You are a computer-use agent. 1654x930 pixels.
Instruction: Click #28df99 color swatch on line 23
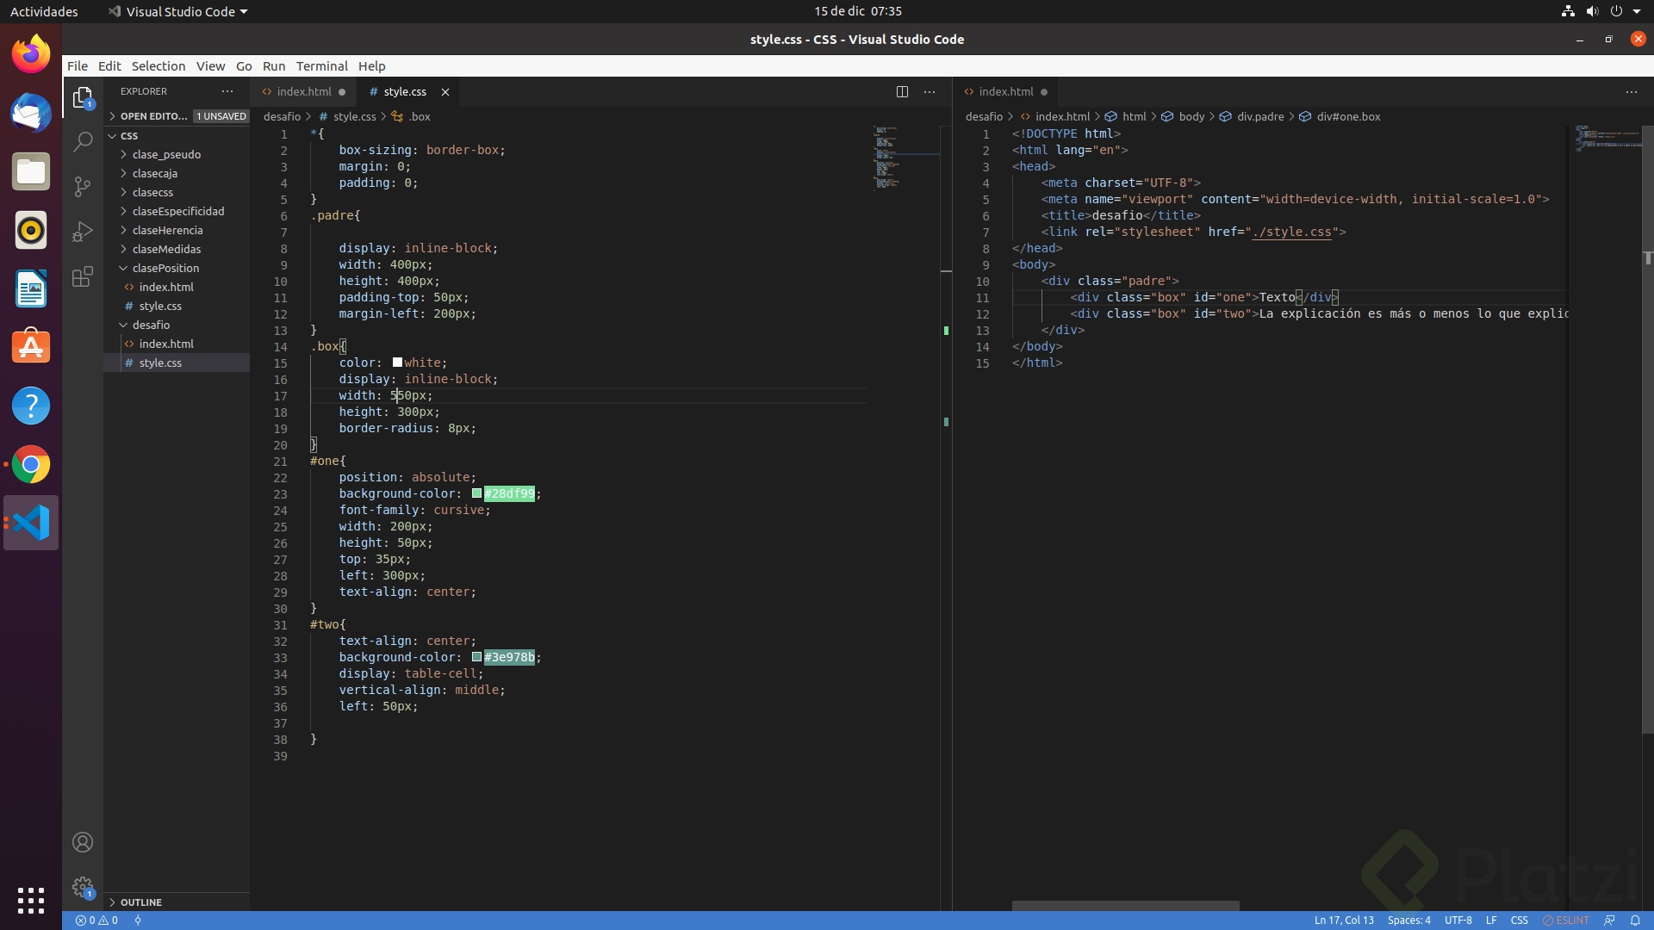coord(476,493)
